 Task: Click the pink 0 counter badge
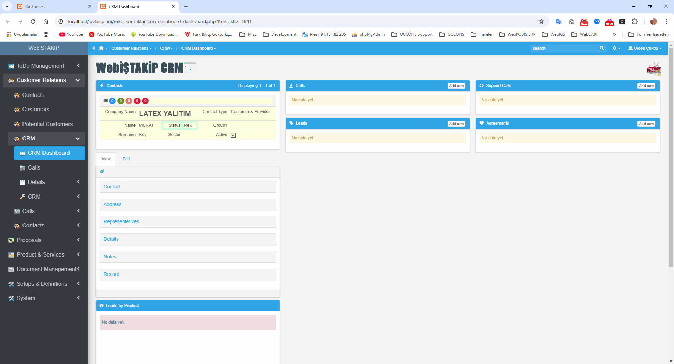point(129,101)
